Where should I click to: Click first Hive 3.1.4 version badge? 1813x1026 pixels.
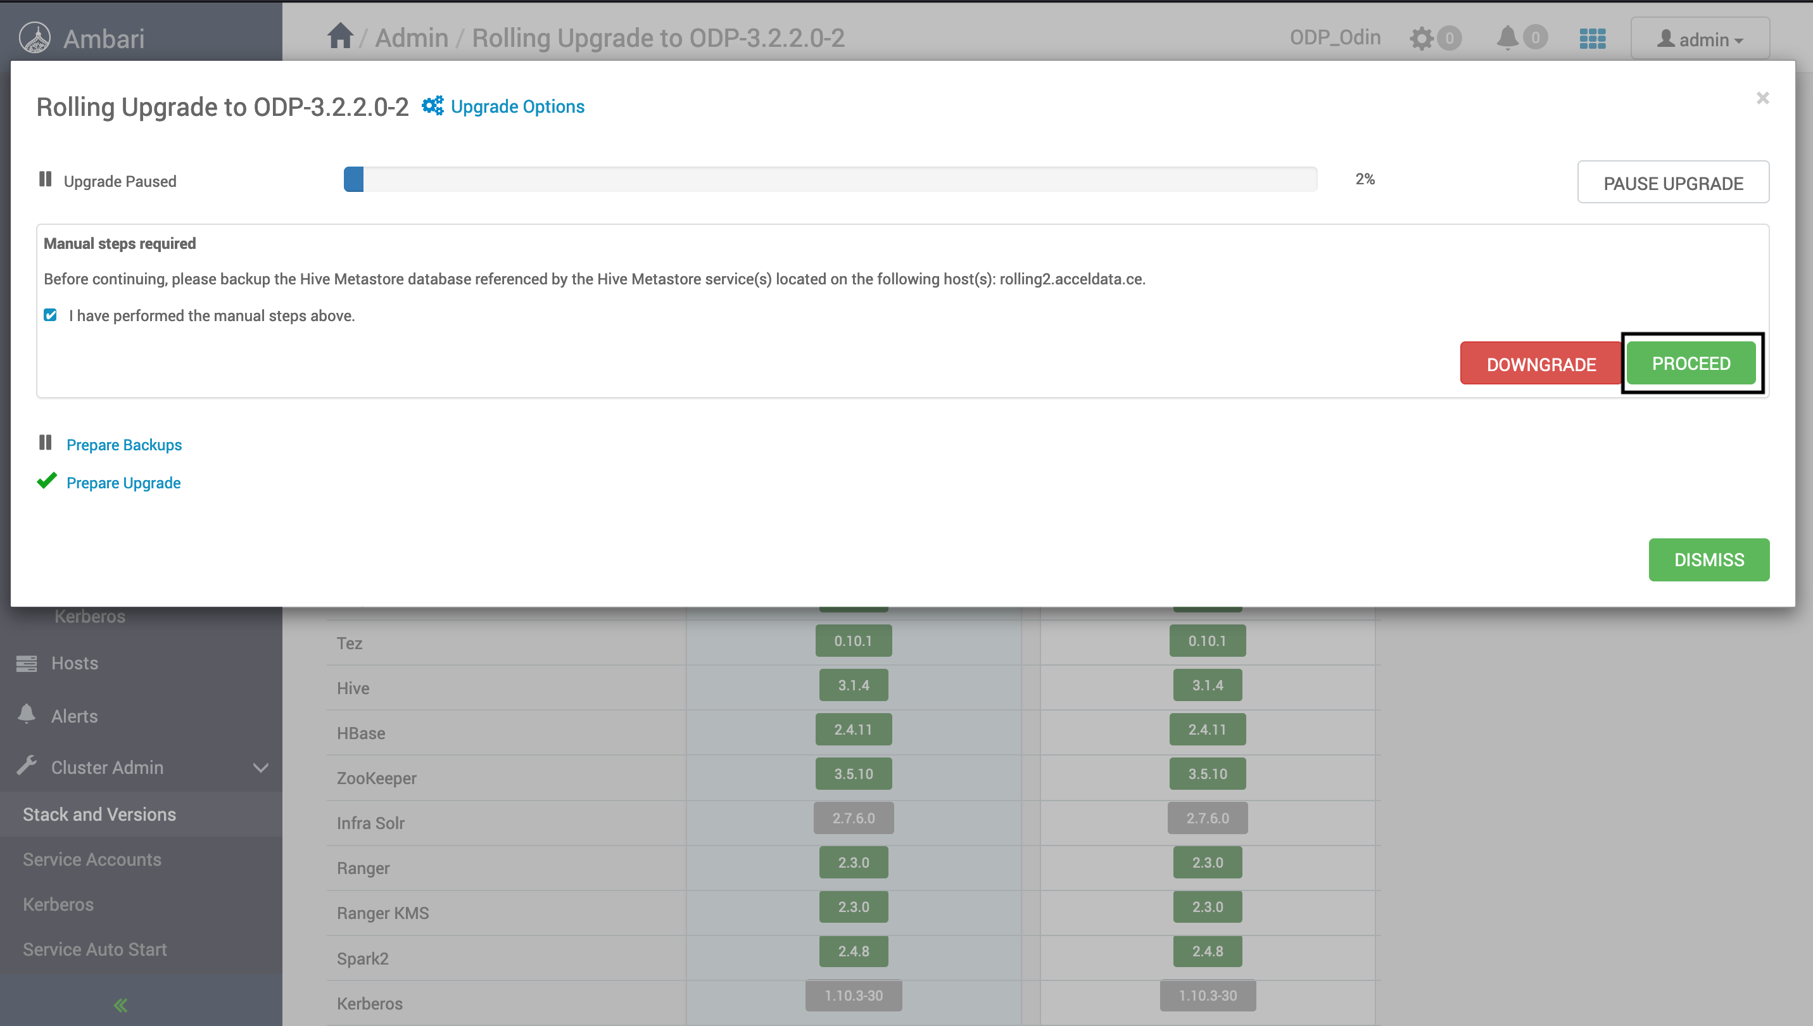[x=853, y=685]
